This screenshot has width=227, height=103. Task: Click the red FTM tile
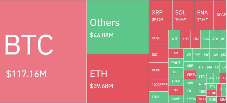point(176,53)
